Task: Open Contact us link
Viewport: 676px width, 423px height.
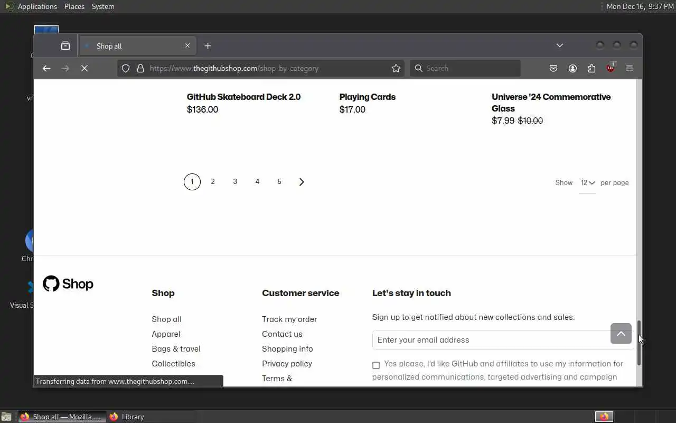Action: (282, 334)
